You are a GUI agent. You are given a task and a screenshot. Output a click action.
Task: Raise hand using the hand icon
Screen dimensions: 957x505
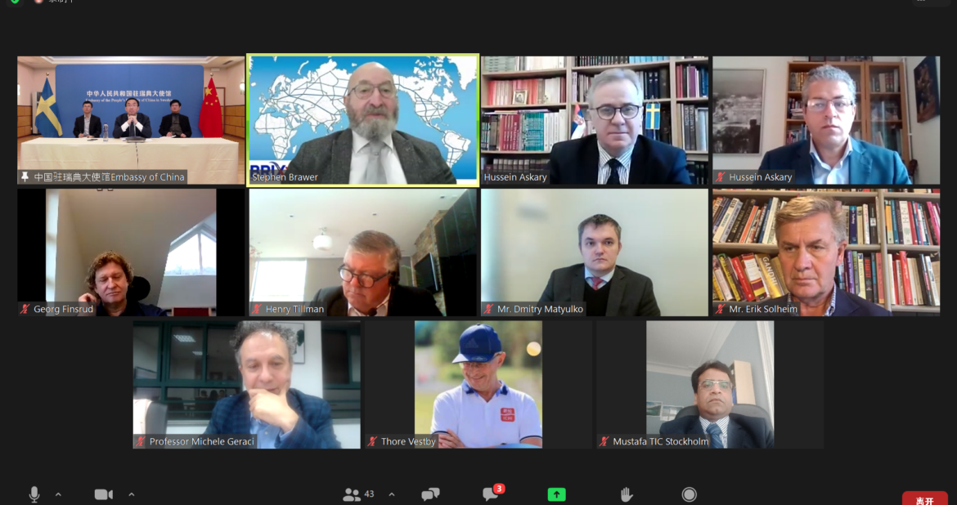click(x=626, y=494)
